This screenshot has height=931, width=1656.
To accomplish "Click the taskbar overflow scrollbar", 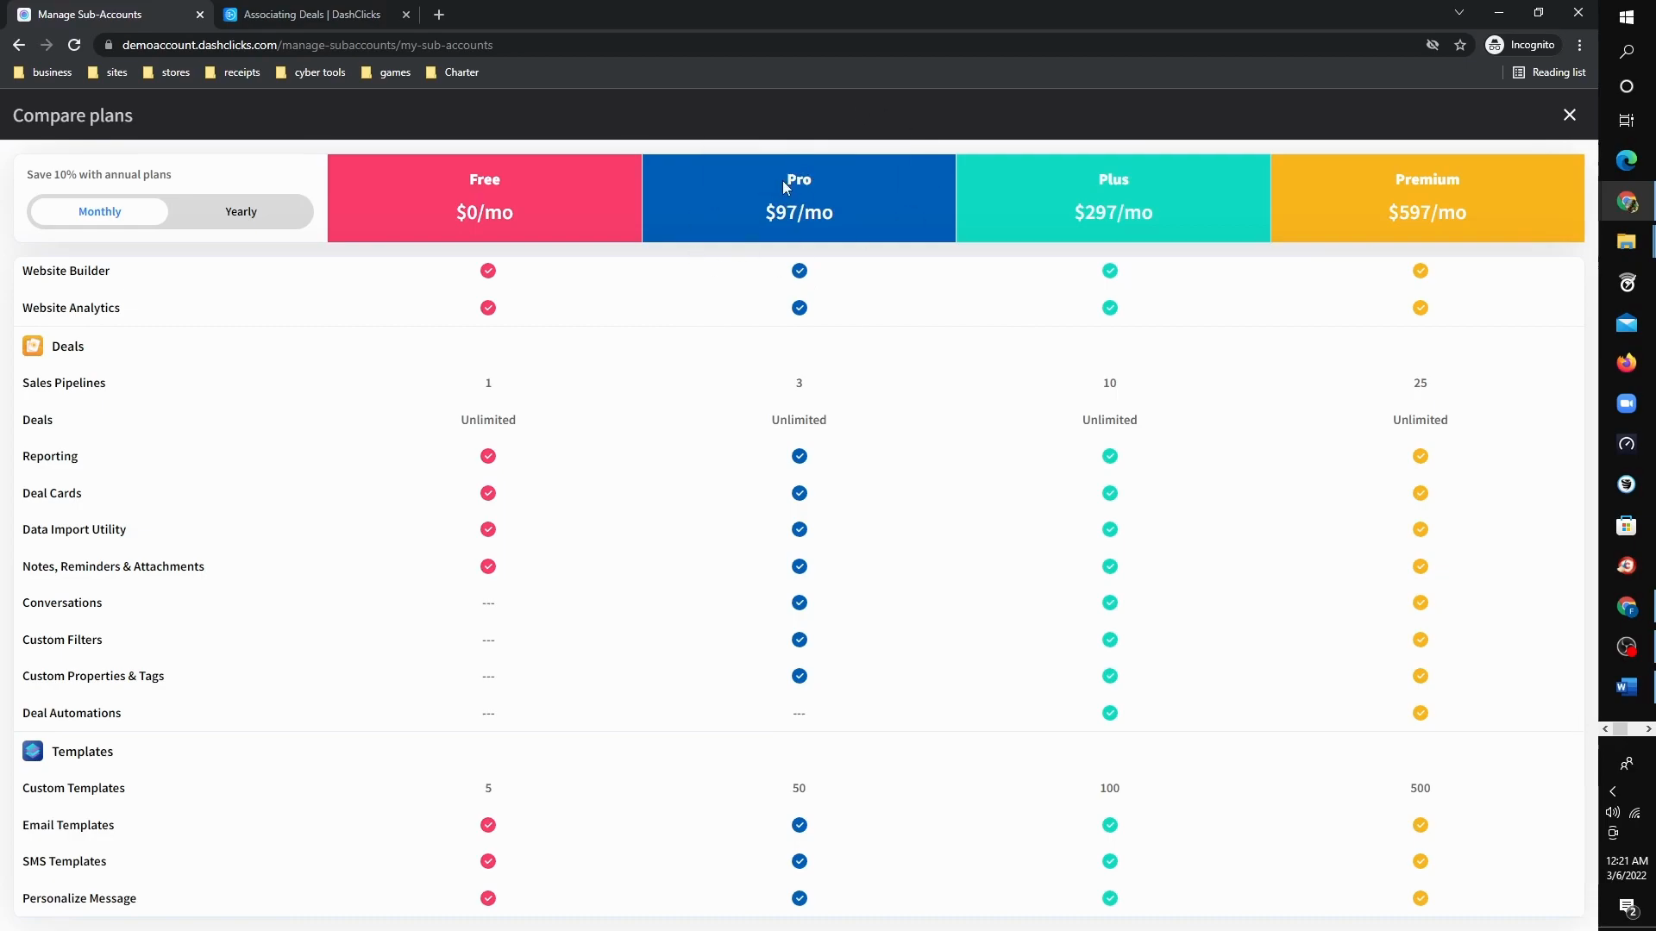I will [x=1627, y=729].
